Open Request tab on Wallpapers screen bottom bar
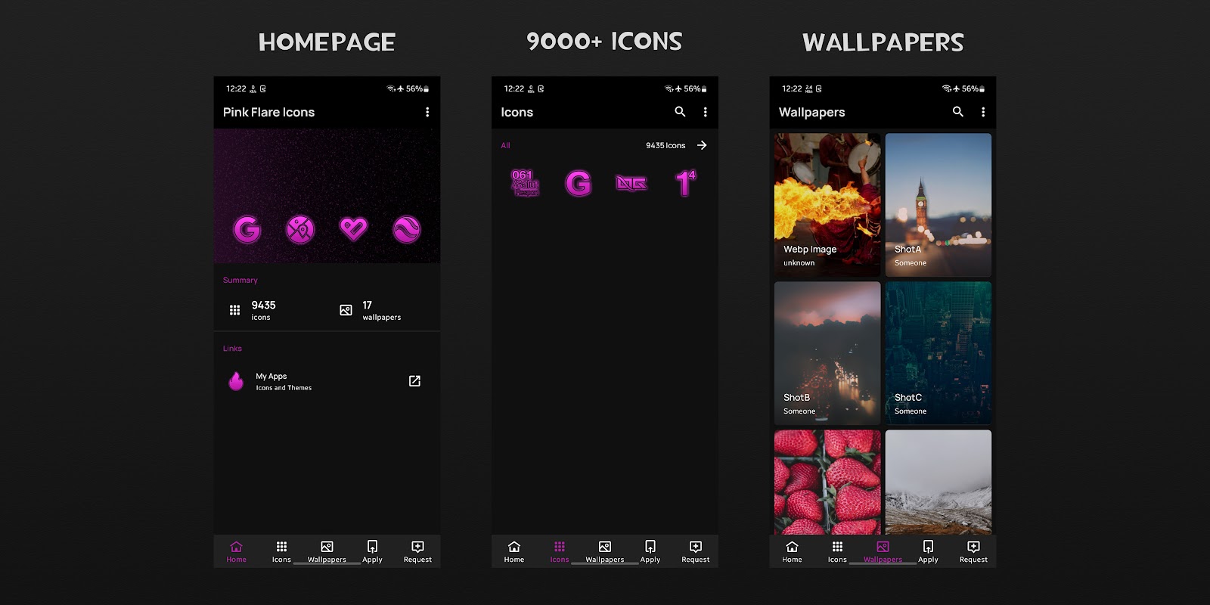The height and width of the screenshot is (605, 1210). pos(973,551)
